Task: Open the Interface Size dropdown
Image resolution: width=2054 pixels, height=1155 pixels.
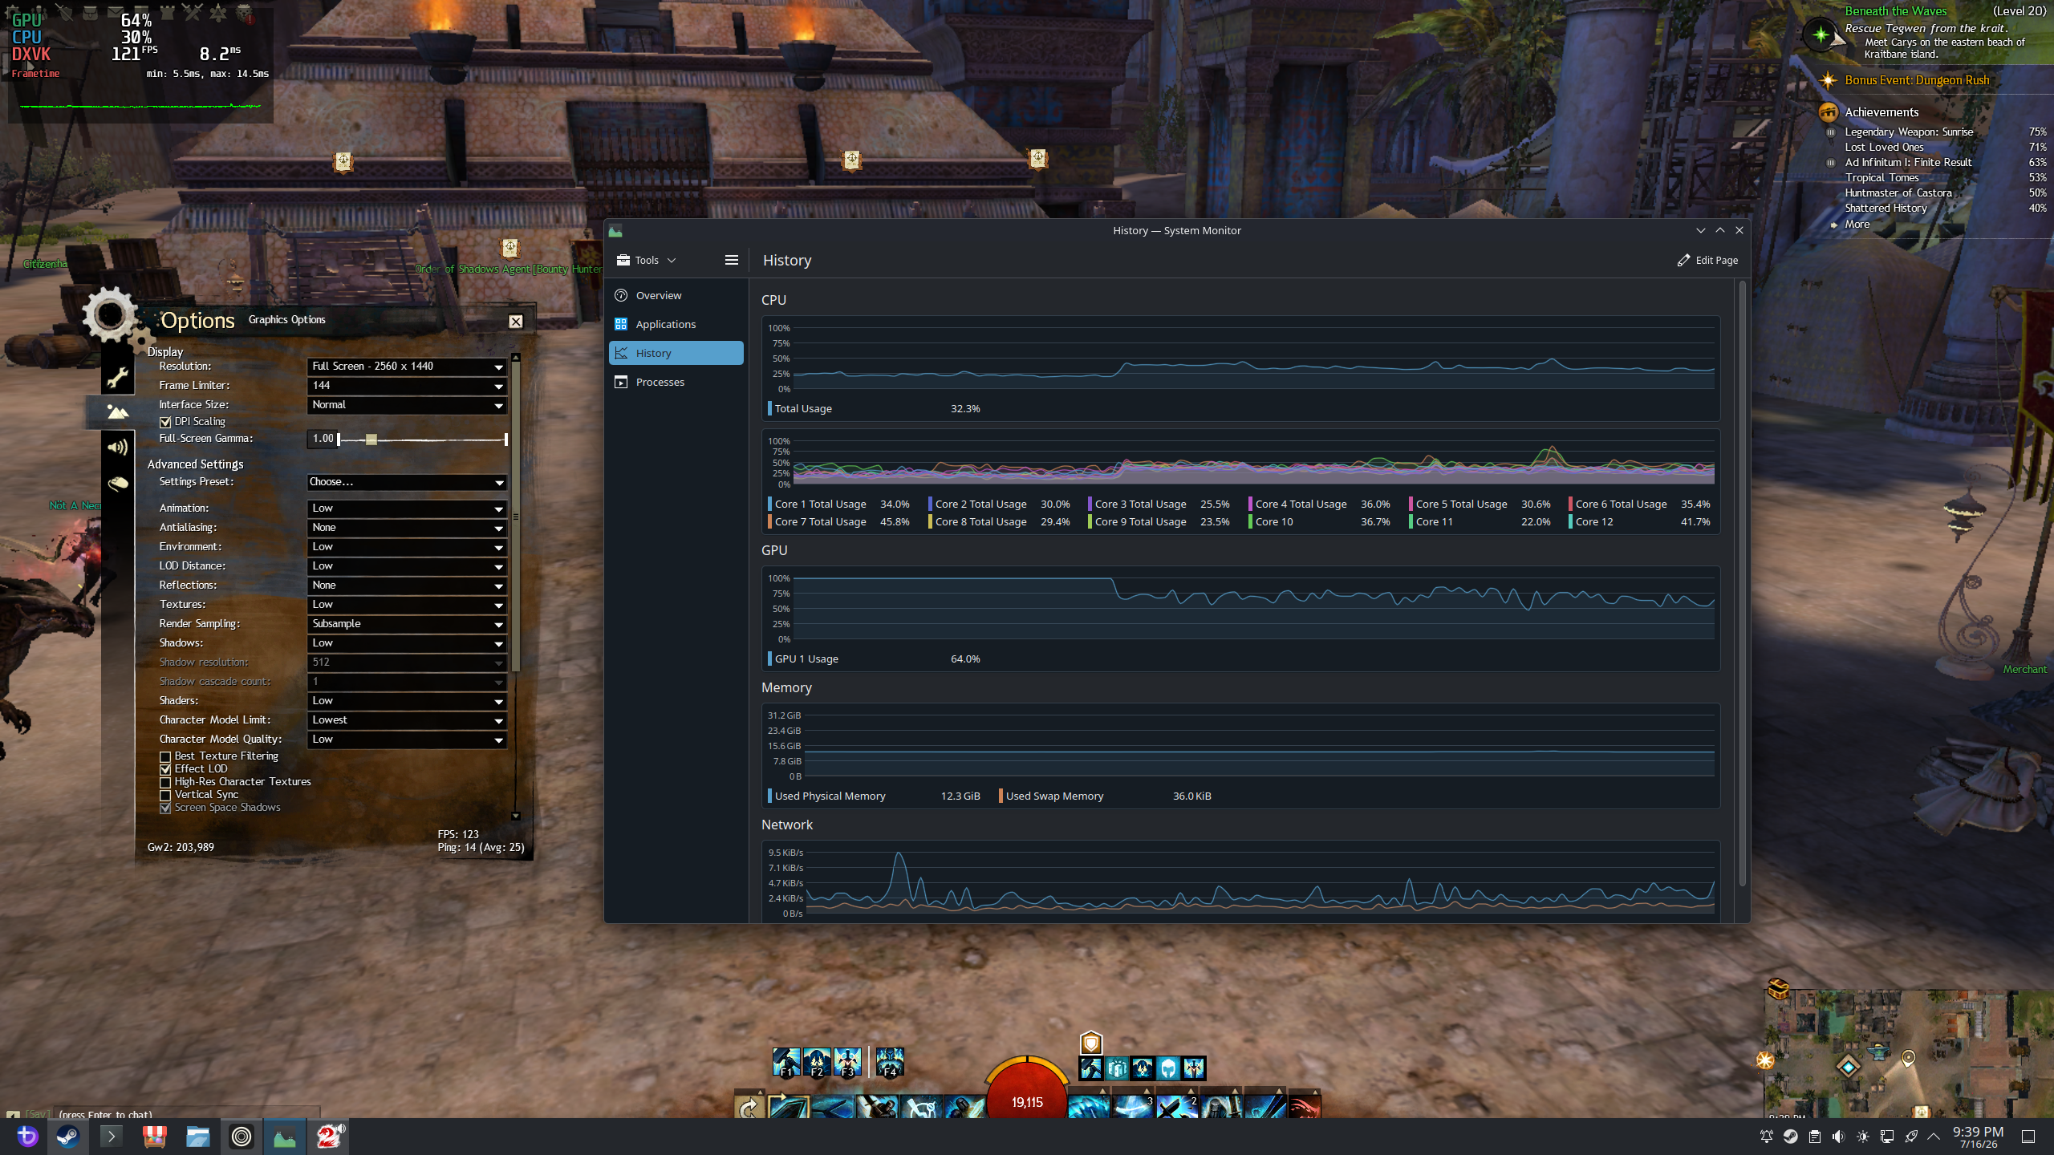Action: pos(407,405)
